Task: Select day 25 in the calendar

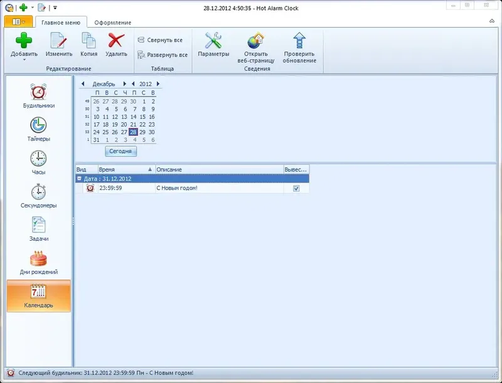Action: point(105,132)
